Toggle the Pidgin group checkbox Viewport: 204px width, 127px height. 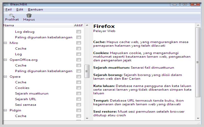tap(79, 110)
